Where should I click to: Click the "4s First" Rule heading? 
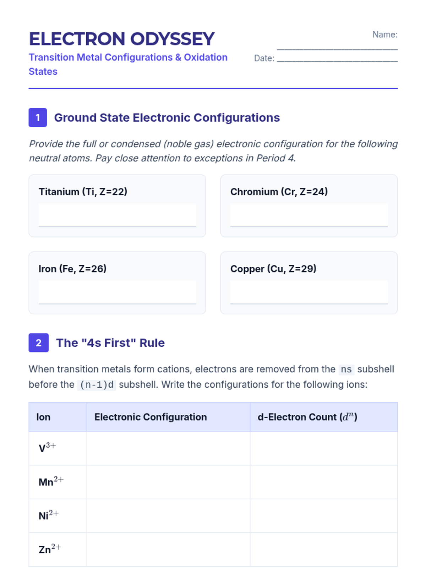pos(110,343)
